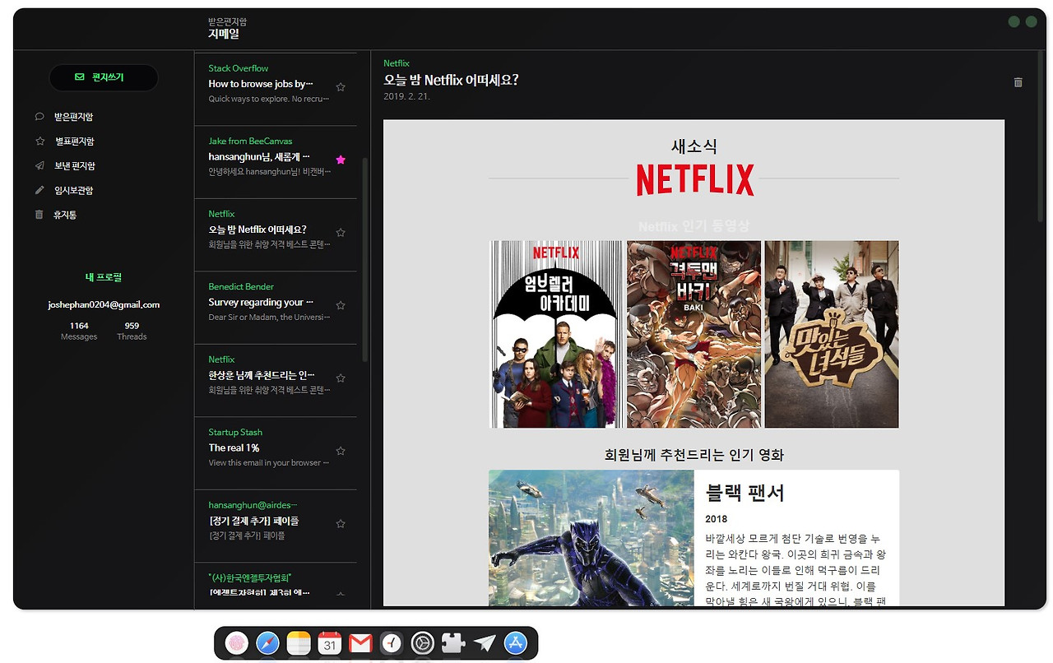This screenshot has width=1053, height=663.
Task: Open the App Store from the dock
Action: (515, 643)
